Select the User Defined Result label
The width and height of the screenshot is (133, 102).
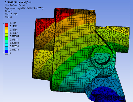pyautogui.click(x=15, y=5)
